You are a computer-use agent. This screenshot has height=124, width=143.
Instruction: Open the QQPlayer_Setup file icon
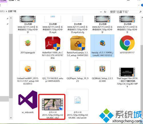click(78, 69)
